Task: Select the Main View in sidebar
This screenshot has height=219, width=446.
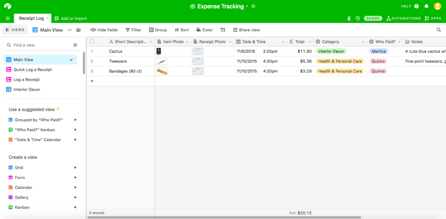Action: 40,60
